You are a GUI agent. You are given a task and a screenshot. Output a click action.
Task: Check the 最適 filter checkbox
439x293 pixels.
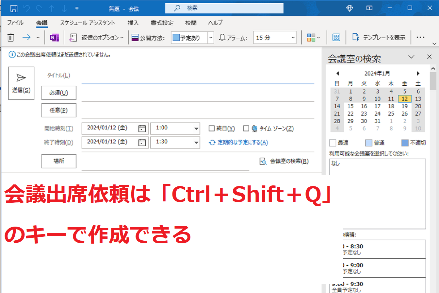[x=333, y=143]
